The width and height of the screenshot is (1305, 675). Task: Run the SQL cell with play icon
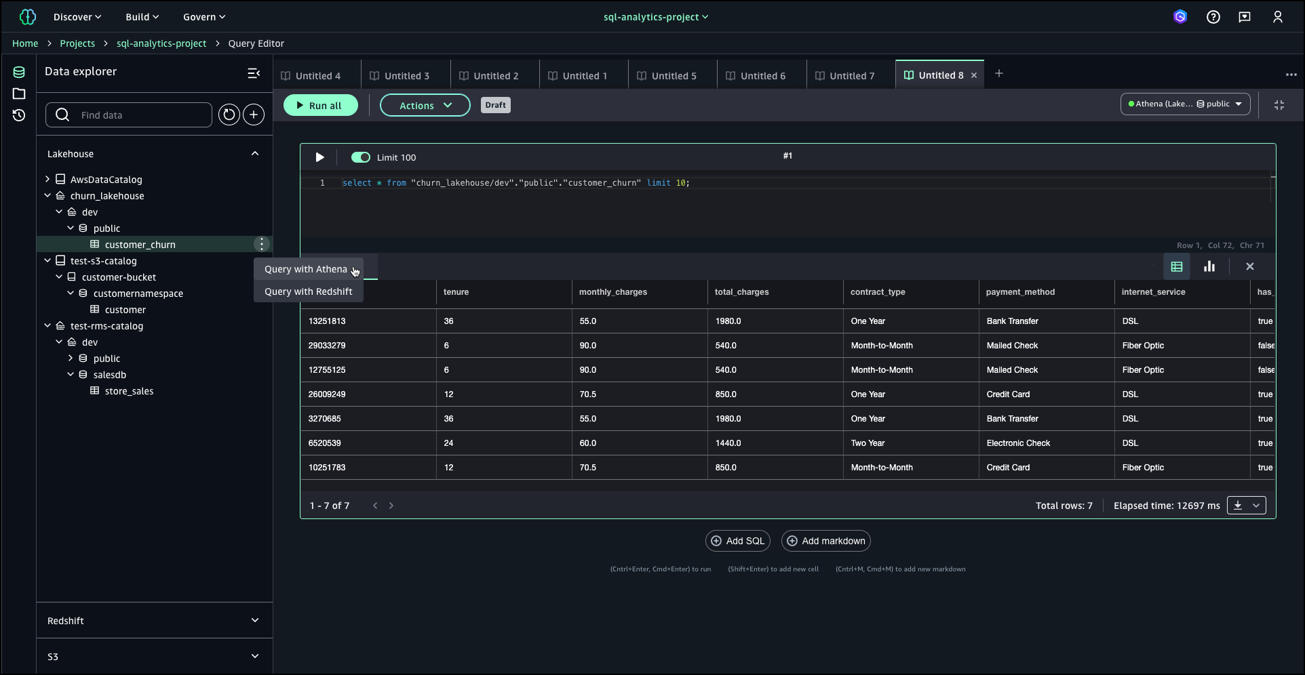(319, 157)
